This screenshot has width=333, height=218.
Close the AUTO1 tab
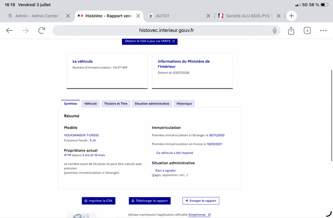coord(209,16)
